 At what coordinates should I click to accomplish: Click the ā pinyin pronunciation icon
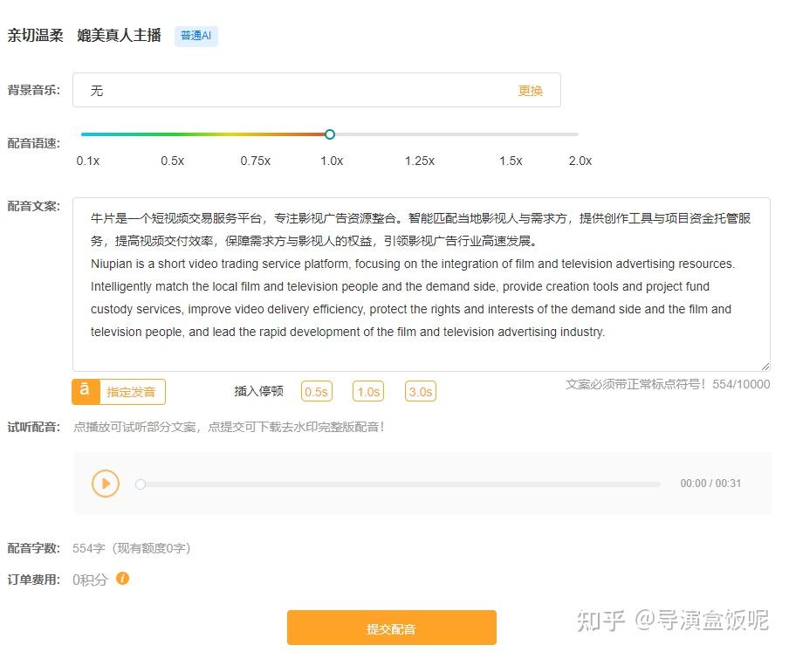click(85, 391)
